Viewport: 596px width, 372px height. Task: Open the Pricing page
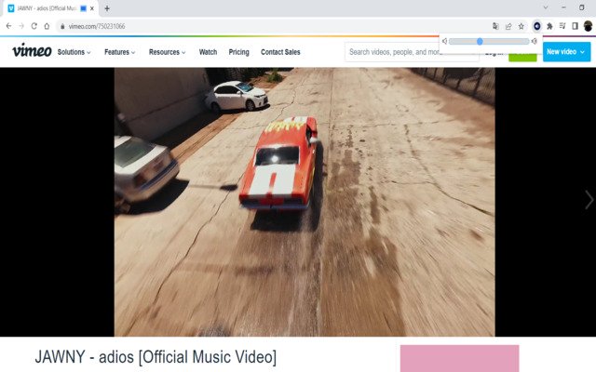238,52
